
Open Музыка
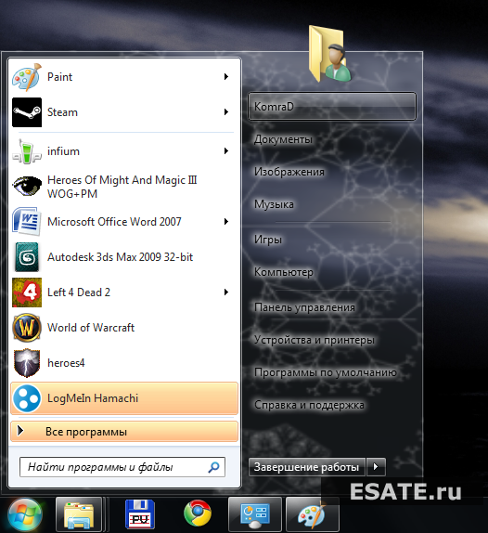274,204
